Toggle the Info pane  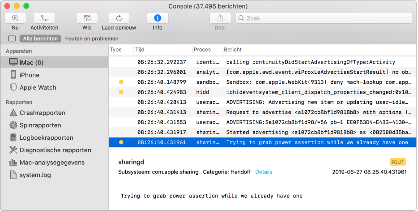click(x=158, y=18)
